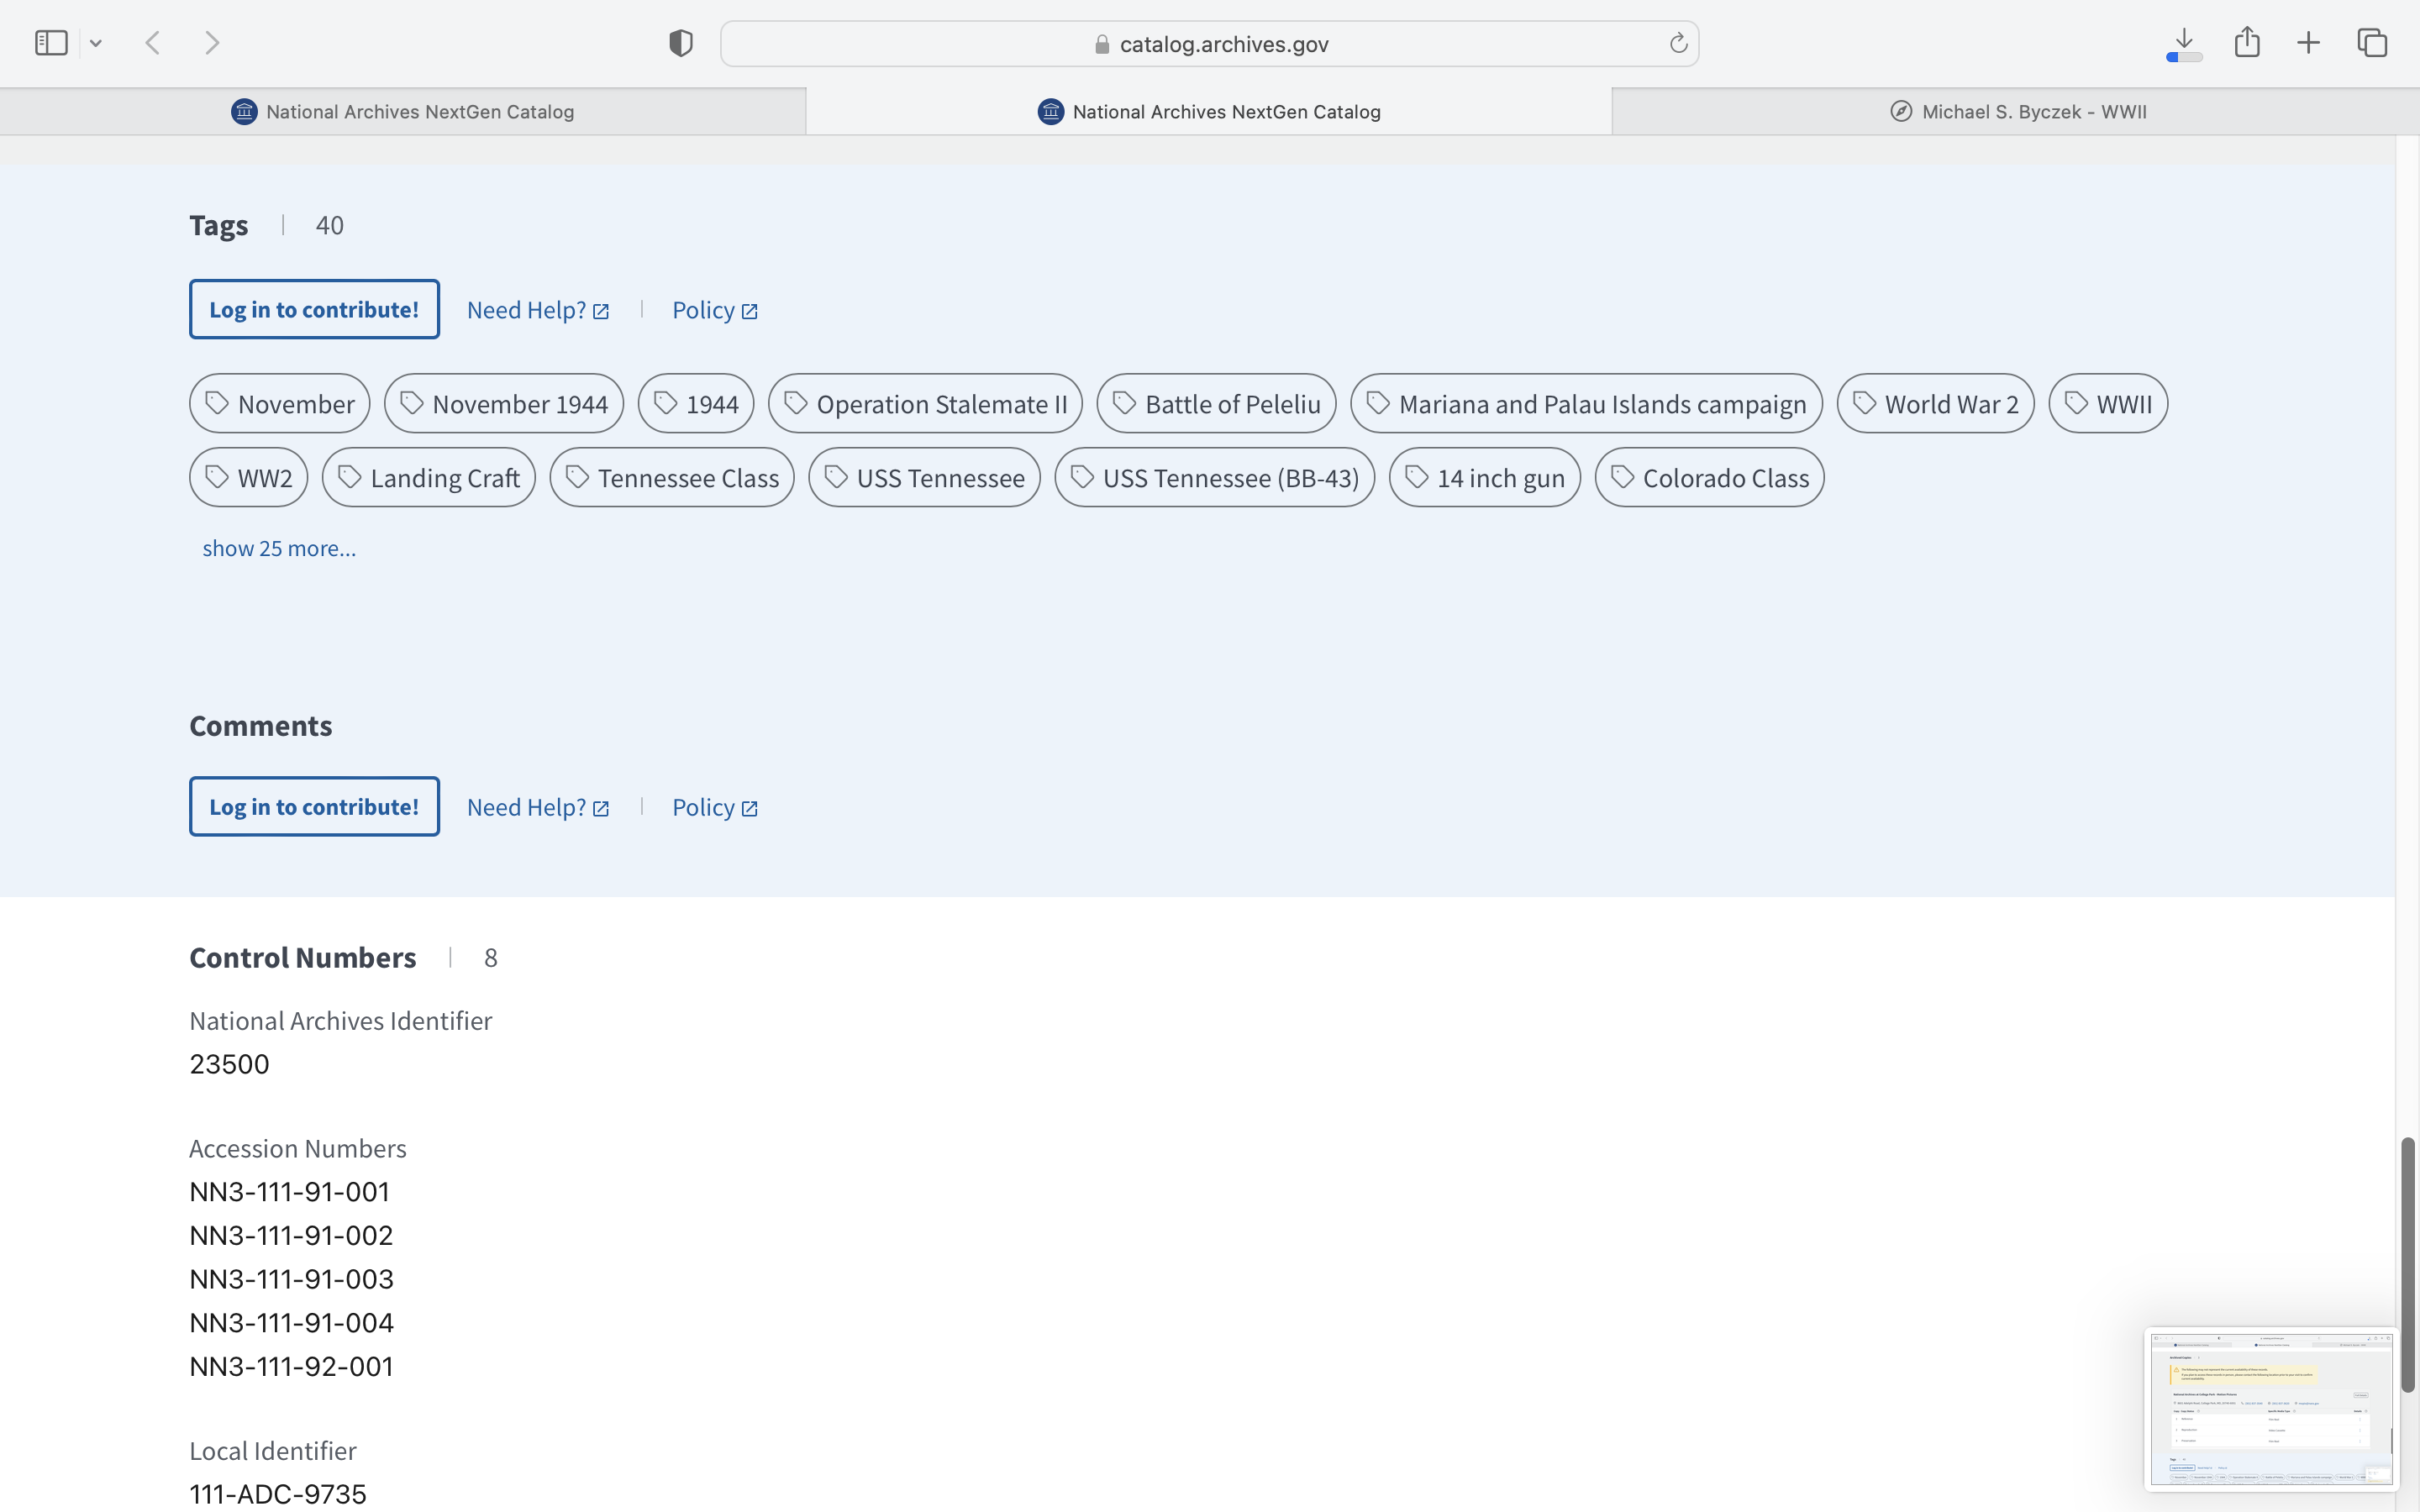Switch to first National Archives NextGen Catalog tab
The width and height of the screenshot is (2420, 1512).
[403, 112]
